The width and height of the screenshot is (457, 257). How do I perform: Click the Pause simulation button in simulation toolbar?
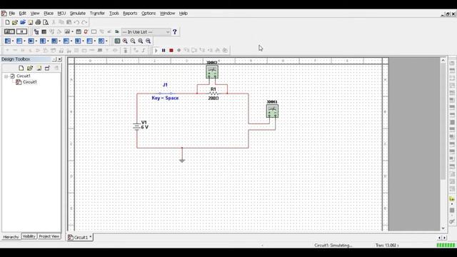coord(164,51)
